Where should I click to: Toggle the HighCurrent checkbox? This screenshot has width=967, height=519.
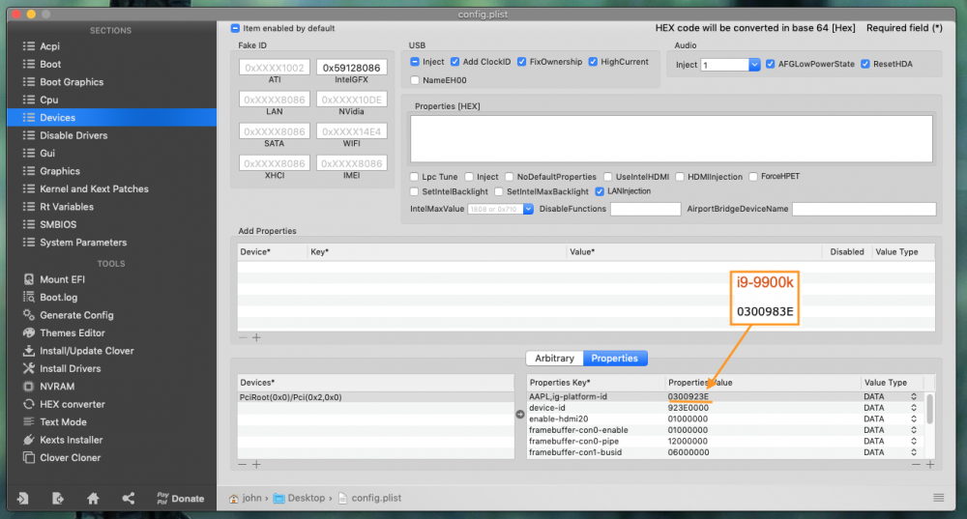pyautogui.click(x=594, y=62)
